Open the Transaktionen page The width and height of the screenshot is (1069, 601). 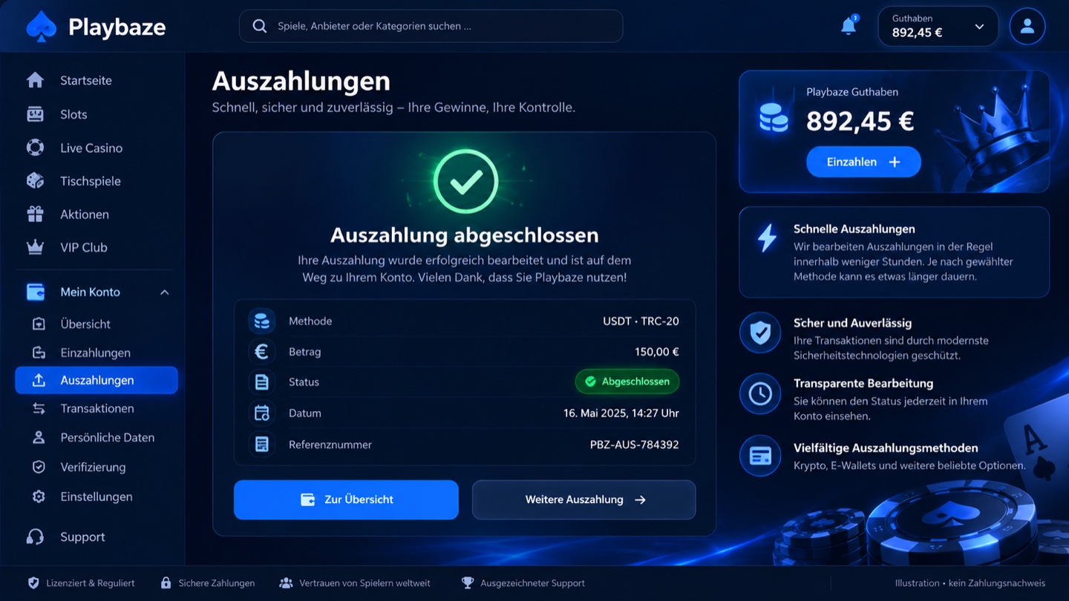97,408
